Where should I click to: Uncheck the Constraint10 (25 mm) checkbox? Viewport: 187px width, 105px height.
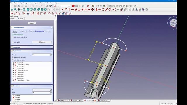(13, 80)
